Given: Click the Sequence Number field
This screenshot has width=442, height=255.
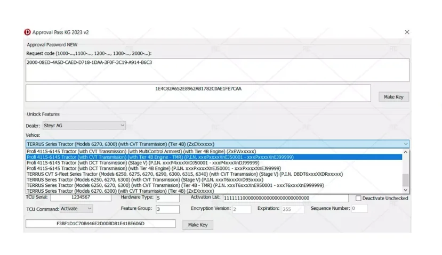Looking at the screenshot, I should pyautogui.click(x=359, y=209).
